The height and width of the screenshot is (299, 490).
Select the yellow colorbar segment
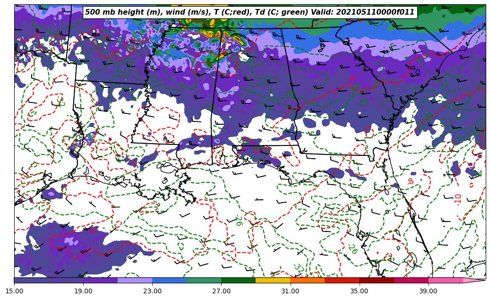273,280
